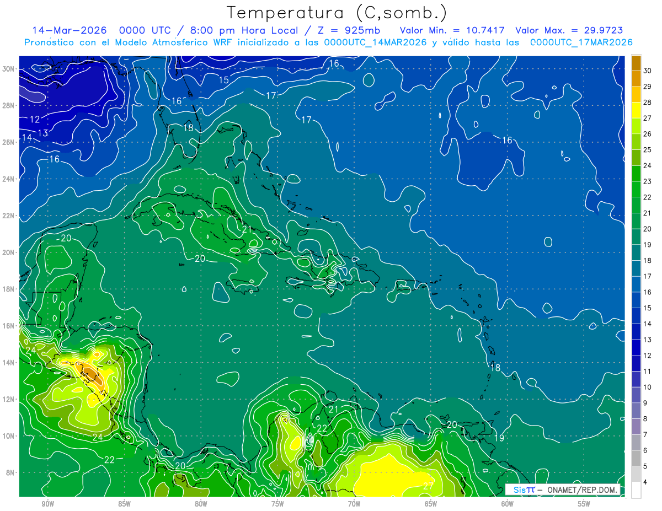Select the "Valor Min. = 10.7417" value
The width and height of the screenshot is (662, 511).
[453, 30]
